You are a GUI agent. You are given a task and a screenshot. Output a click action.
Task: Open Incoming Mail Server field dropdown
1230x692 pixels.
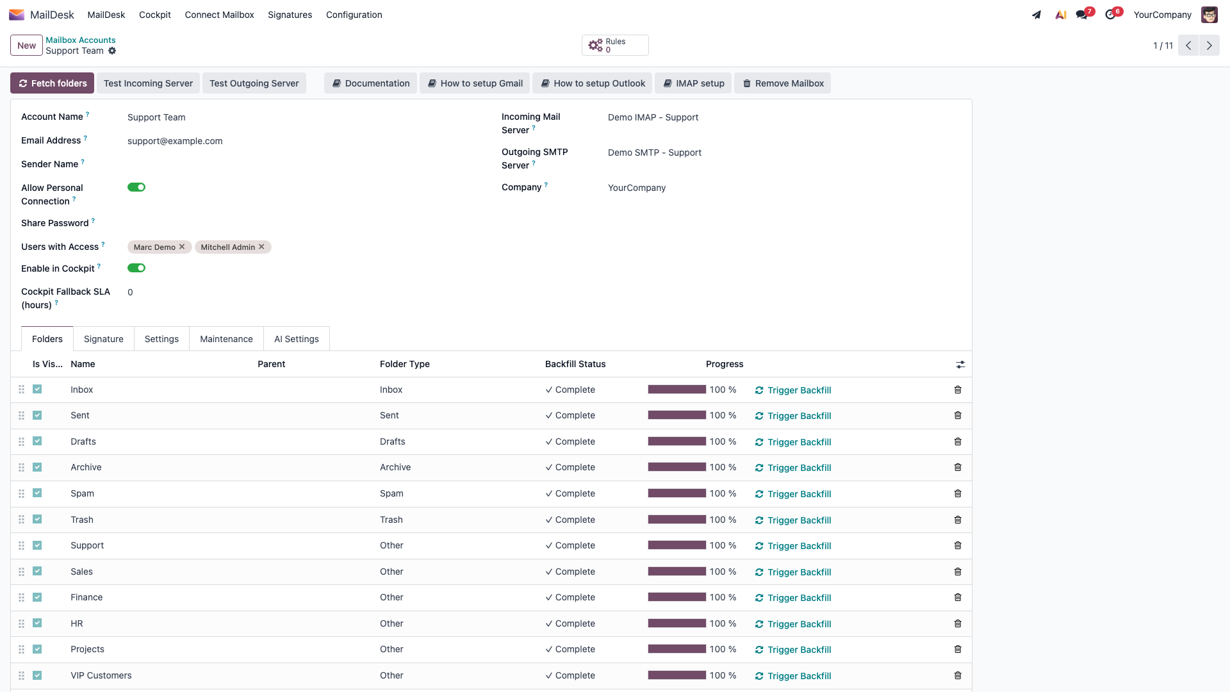[x=784, y=117]
